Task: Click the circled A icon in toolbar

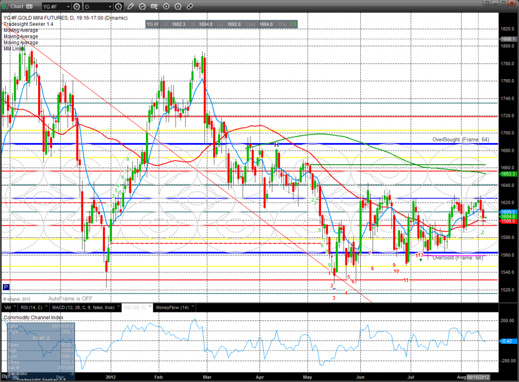Action: pos(178,7)
